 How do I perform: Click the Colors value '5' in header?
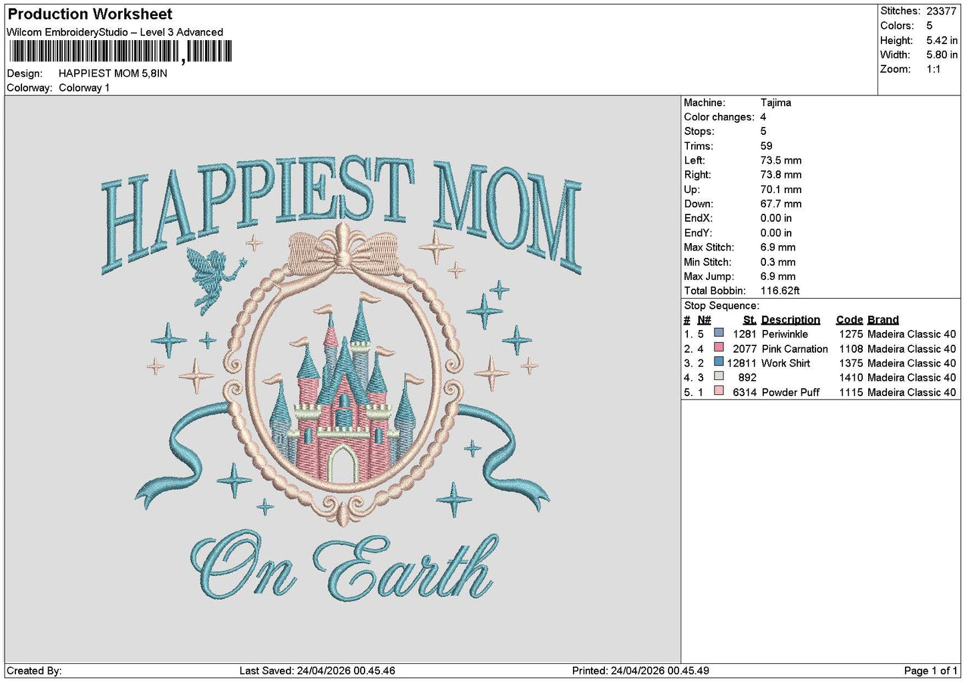pos(929,25)
